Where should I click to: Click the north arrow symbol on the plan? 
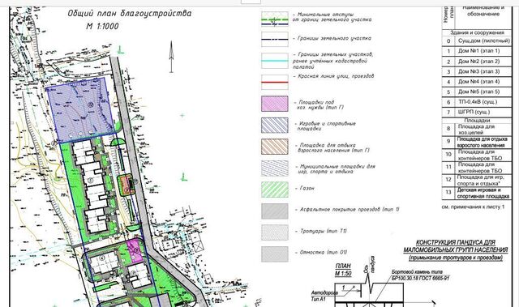tap(171, 57)
